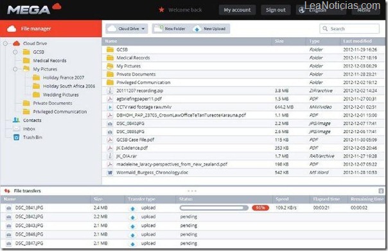This screenshot has height=251, width=388.
Task: Sort files by Size column header
Action: [x=279, y=41]
